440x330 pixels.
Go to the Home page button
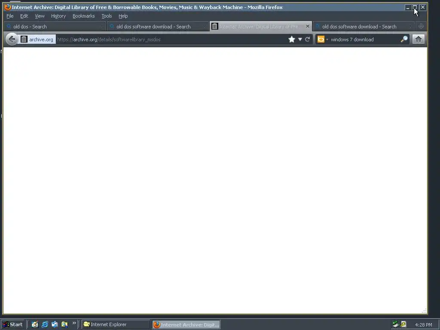[x=419, y=39]
